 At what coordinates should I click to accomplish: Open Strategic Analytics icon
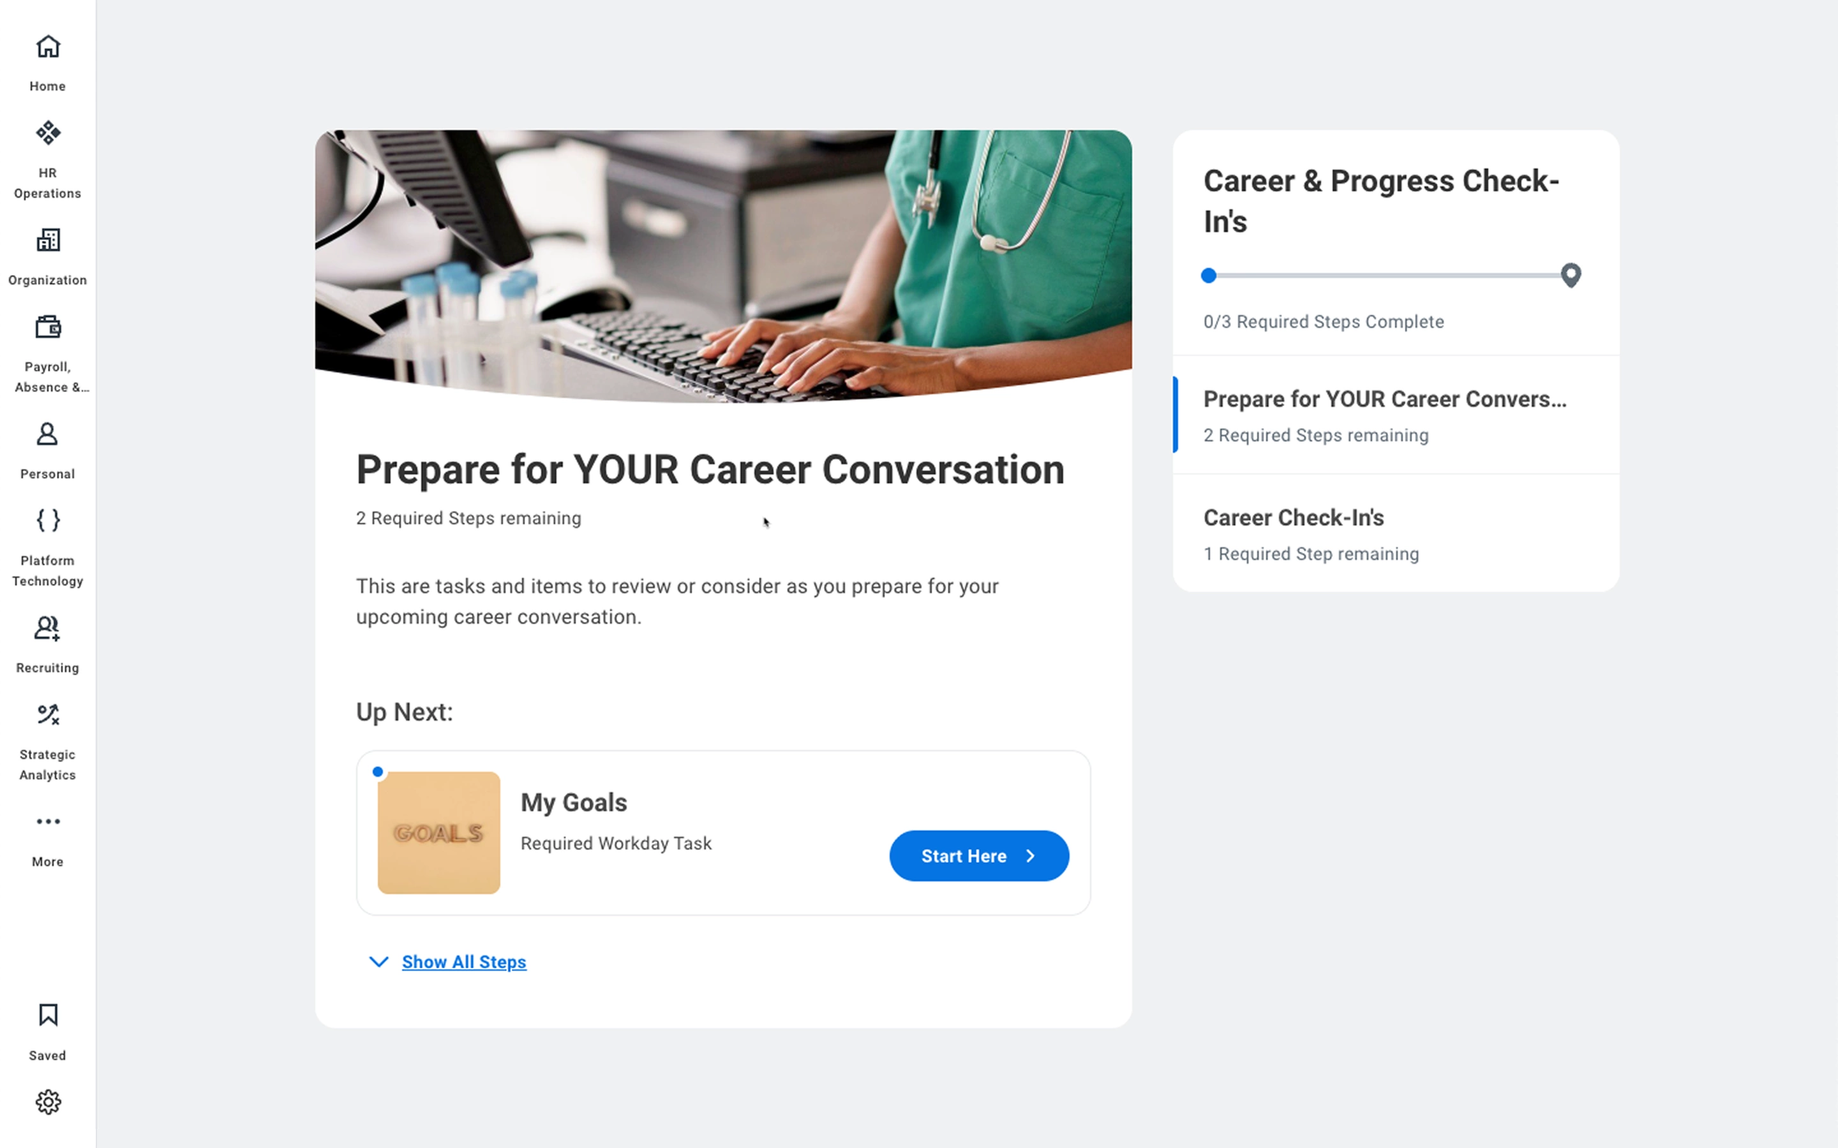click(x=48, y=714)
